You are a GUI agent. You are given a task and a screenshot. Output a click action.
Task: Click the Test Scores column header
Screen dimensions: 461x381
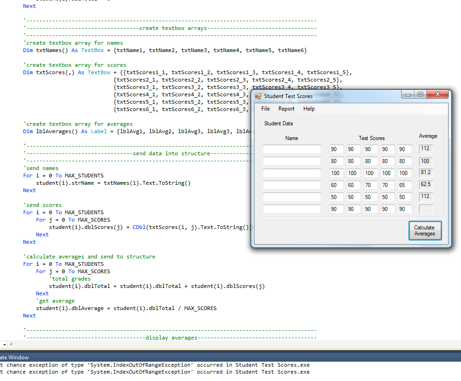372,138
